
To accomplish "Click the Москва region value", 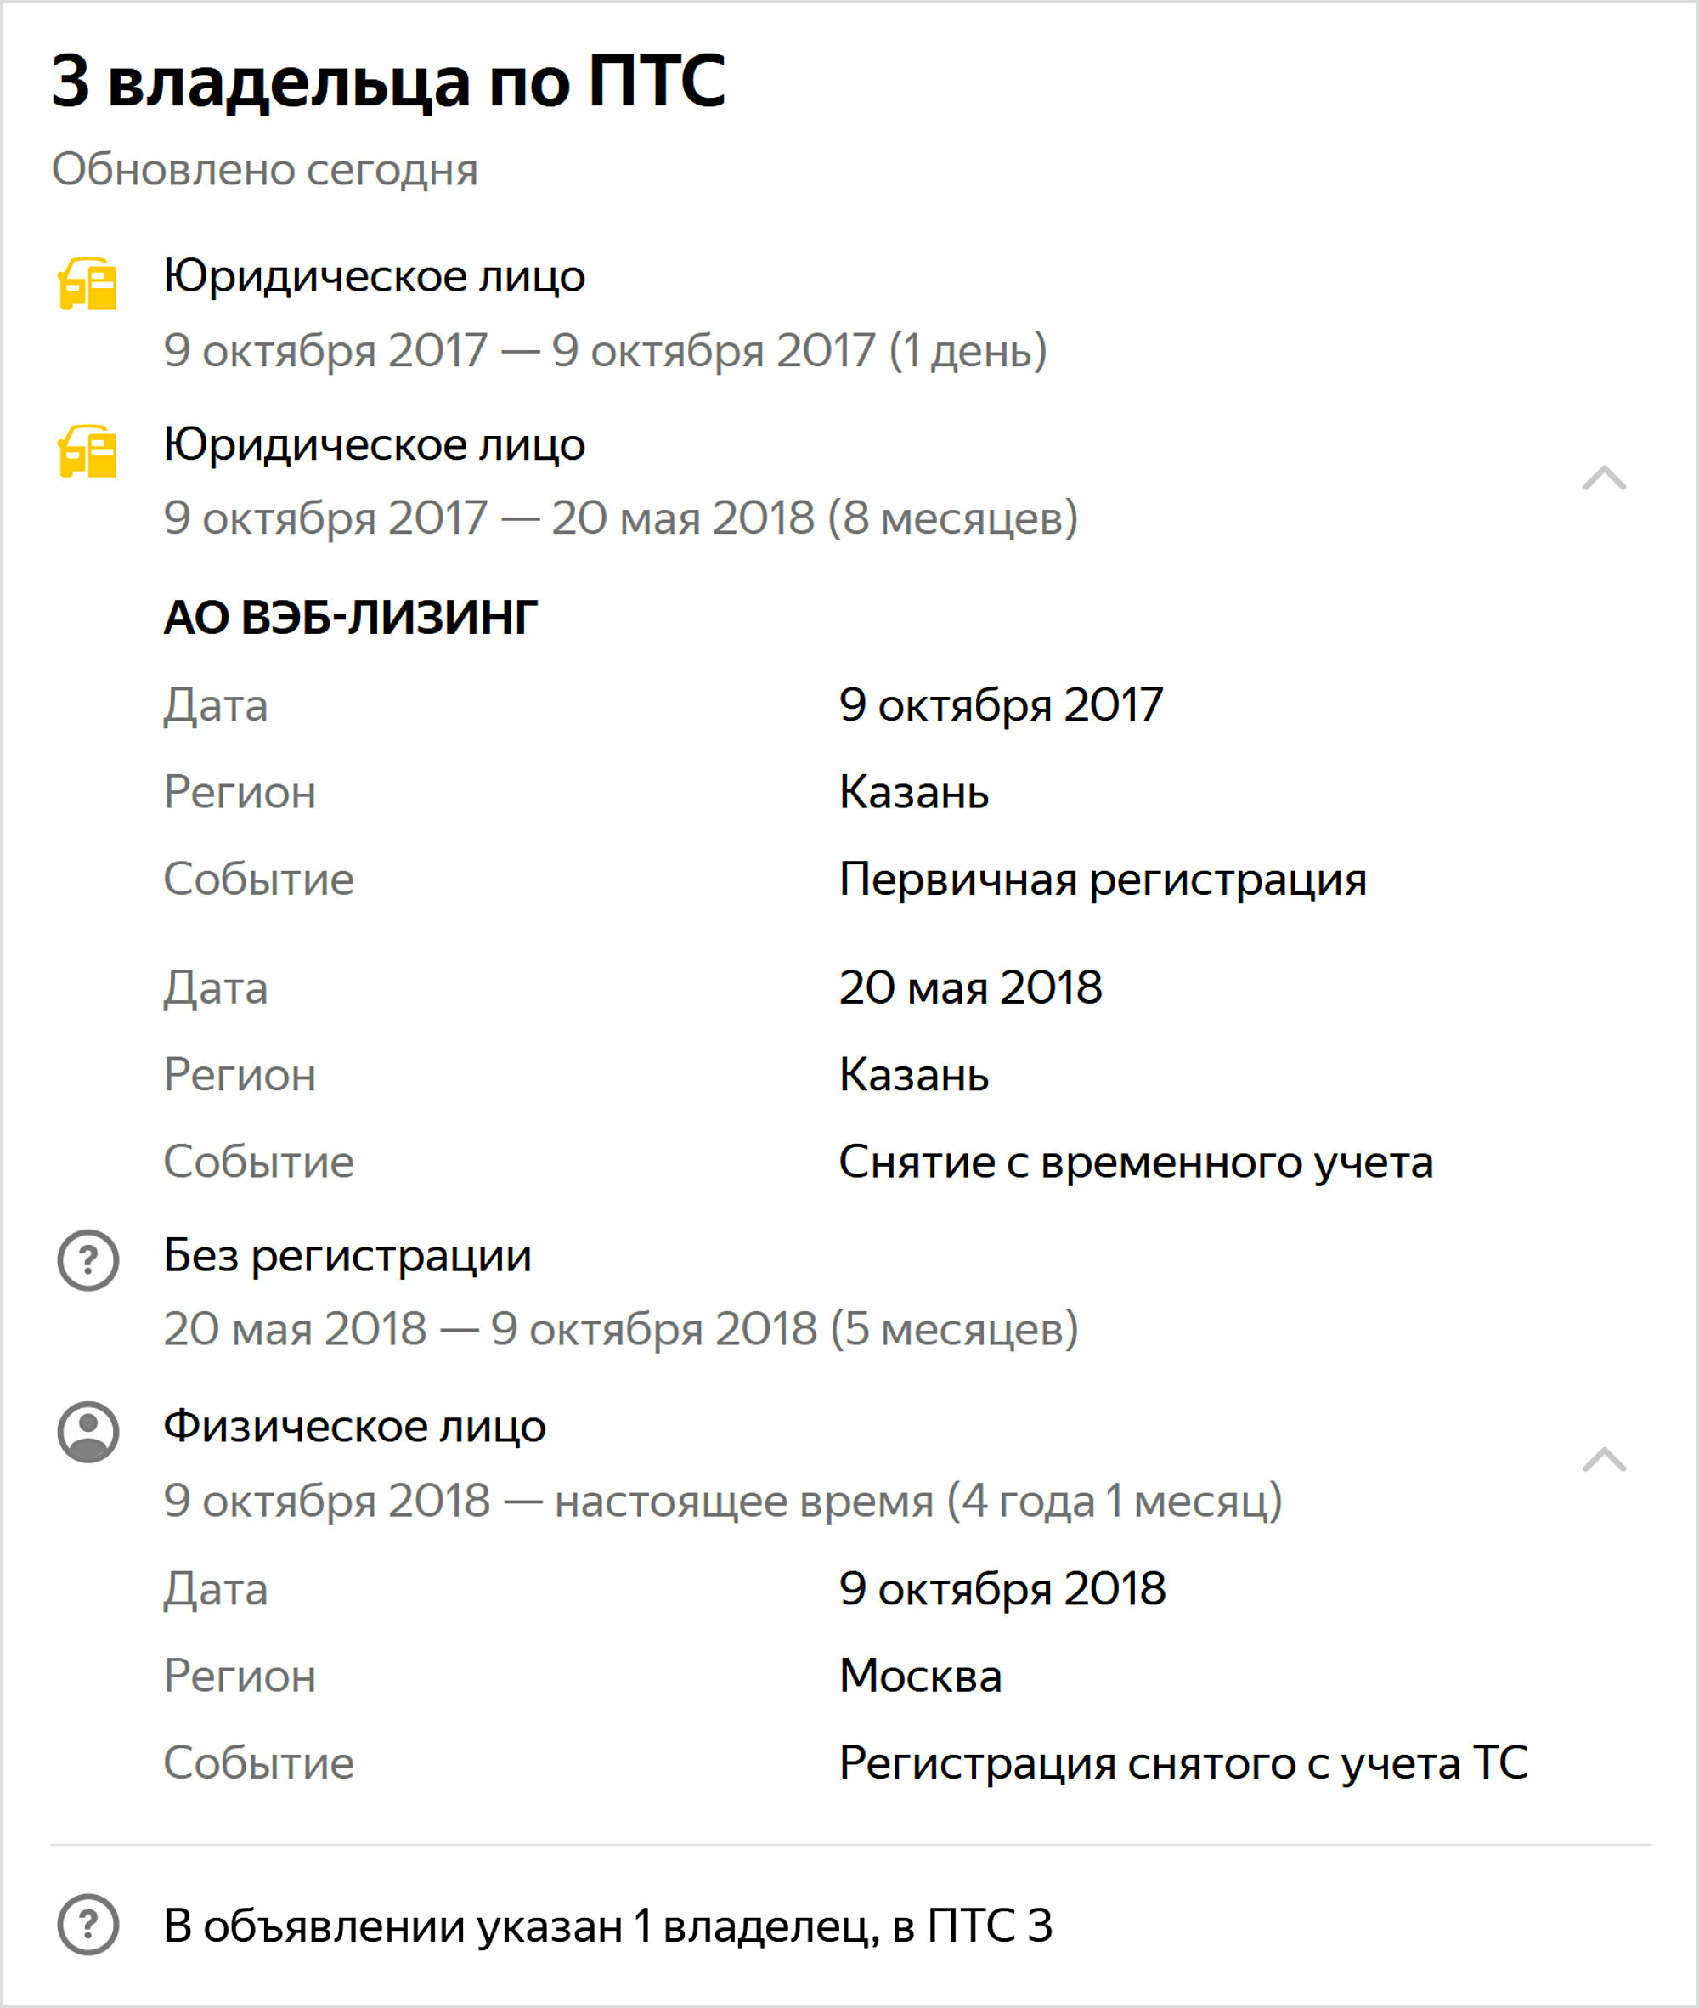I will [921, 1676].
